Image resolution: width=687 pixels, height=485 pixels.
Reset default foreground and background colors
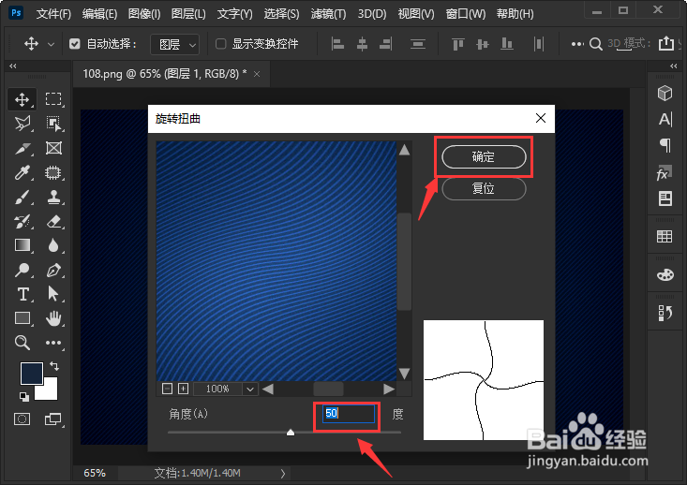pyautogui.click(x=24, y=397)
